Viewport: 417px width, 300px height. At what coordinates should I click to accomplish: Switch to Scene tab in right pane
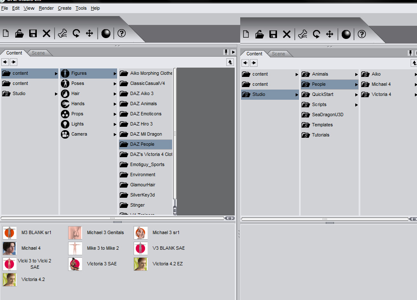pyautogui.click(x=278, y=54)
